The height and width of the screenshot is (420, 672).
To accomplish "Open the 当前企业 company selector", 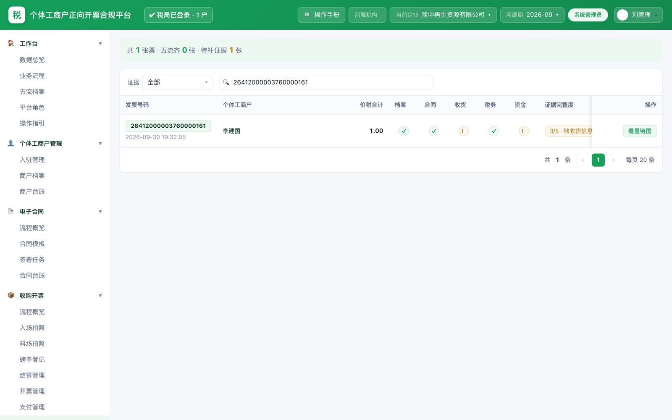I will pos(443,15).
